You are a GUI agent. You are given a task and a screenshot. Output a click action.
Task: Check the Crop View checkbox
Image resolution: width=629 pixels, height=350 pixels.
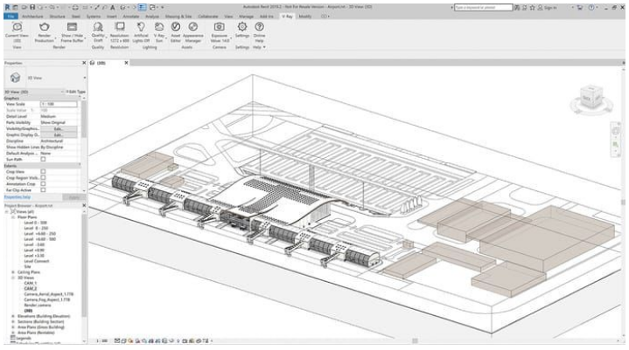43,172
